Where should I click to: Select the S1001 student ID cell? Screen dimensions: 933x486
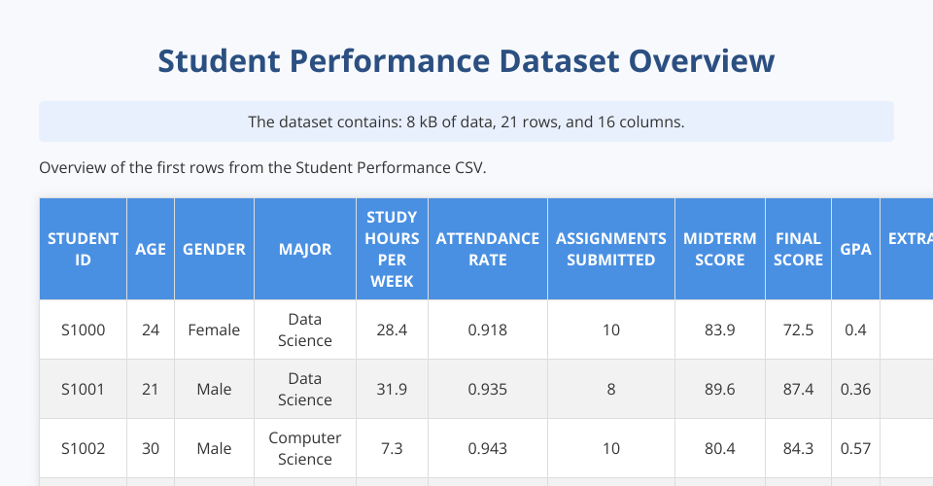tap(83, 389)
